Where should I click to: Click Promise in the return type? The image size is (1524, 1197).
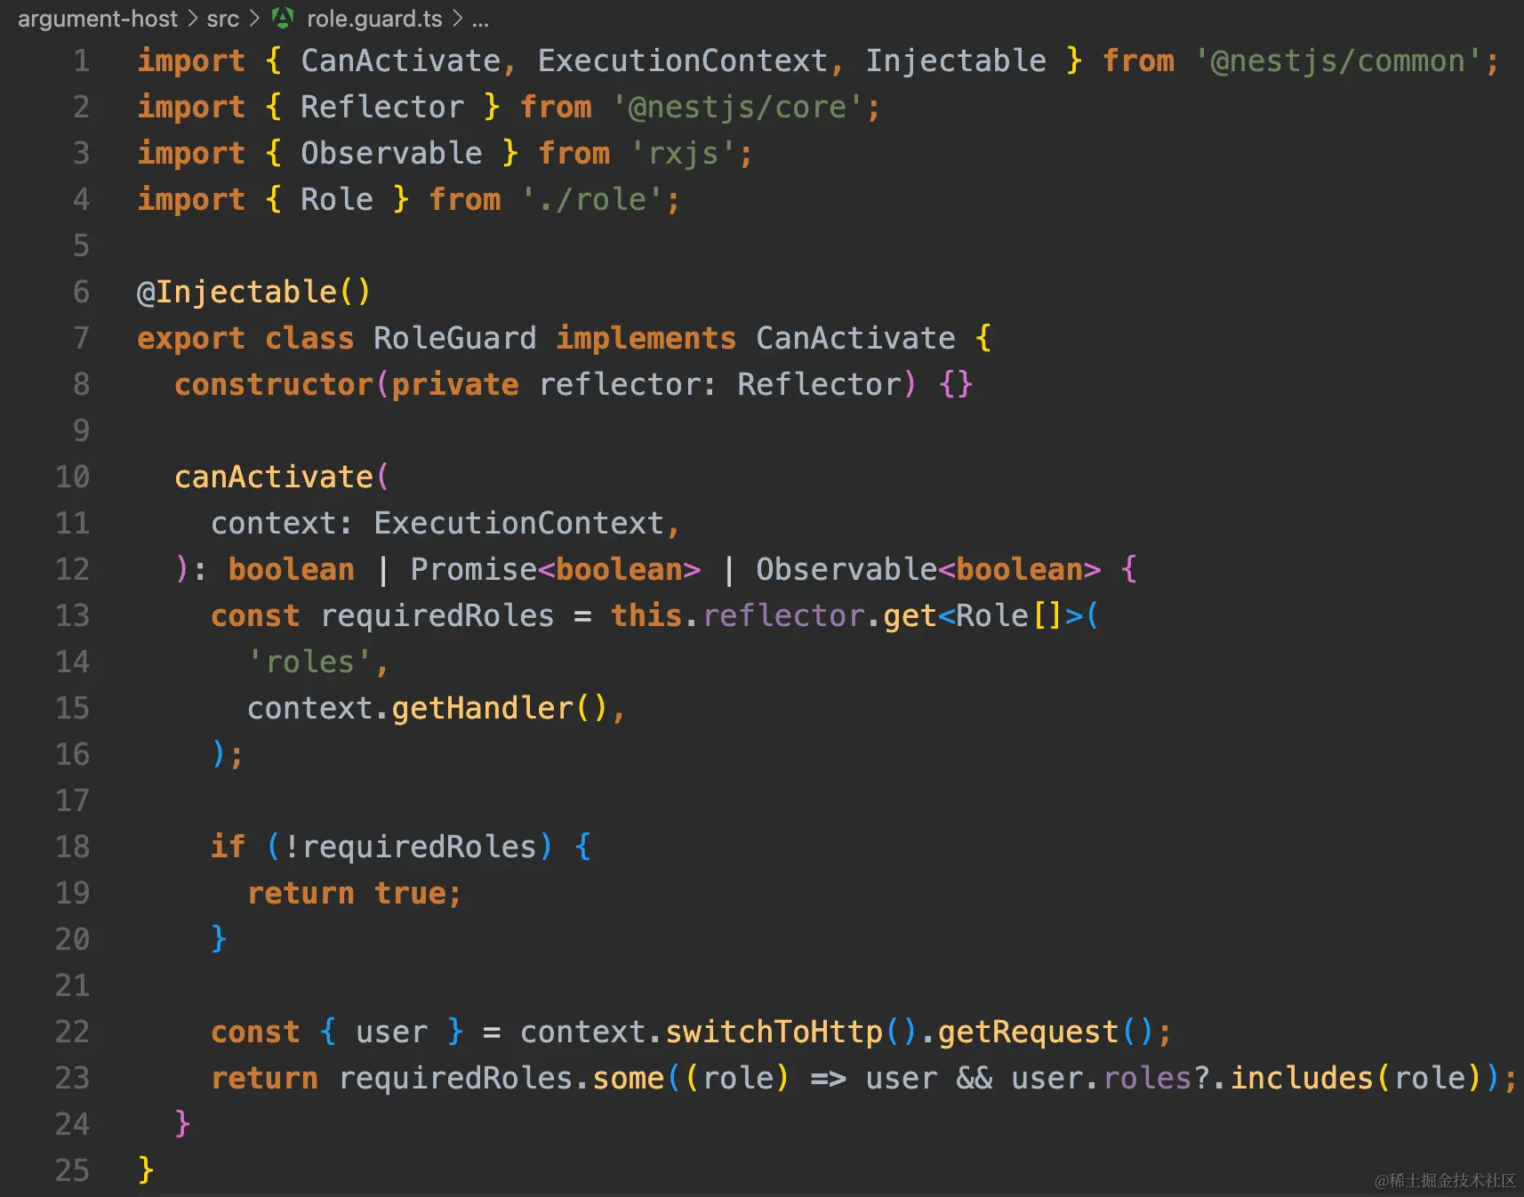point(473,569)
